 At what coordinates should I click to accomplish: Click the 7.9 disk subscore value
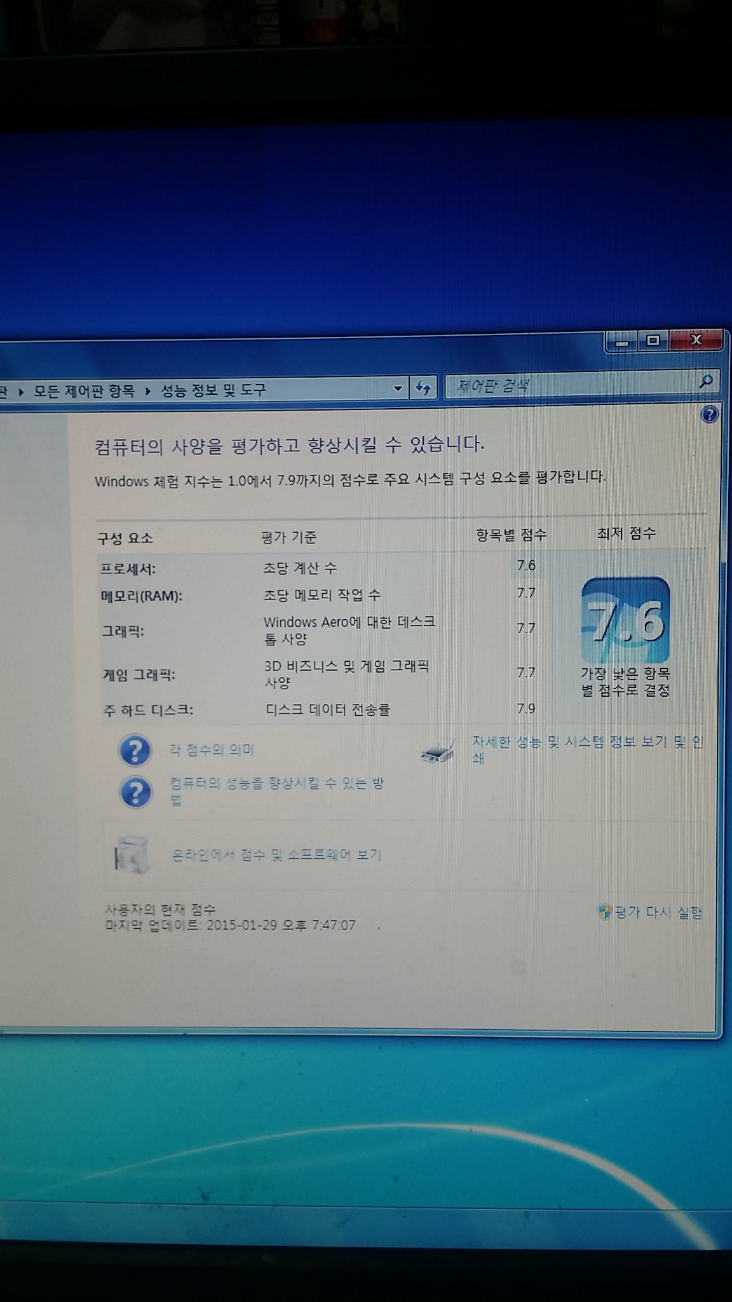coord(526,708)
